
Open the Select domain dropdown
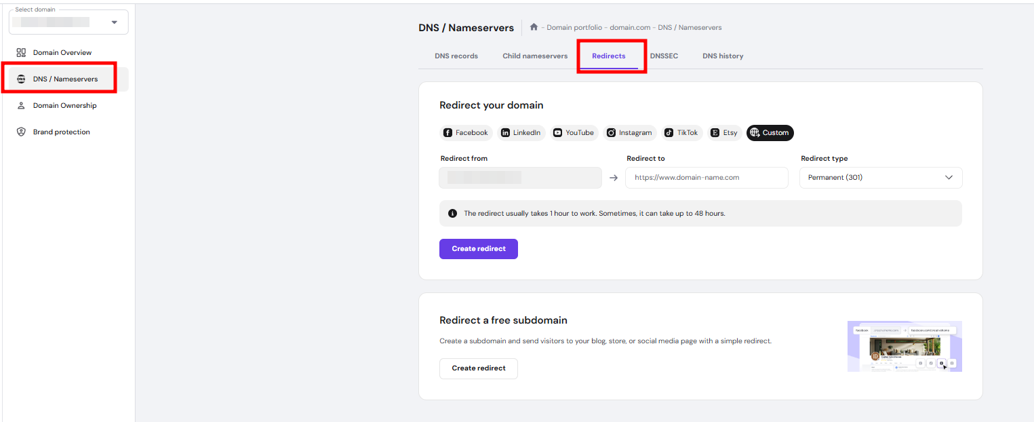(68, 22)
